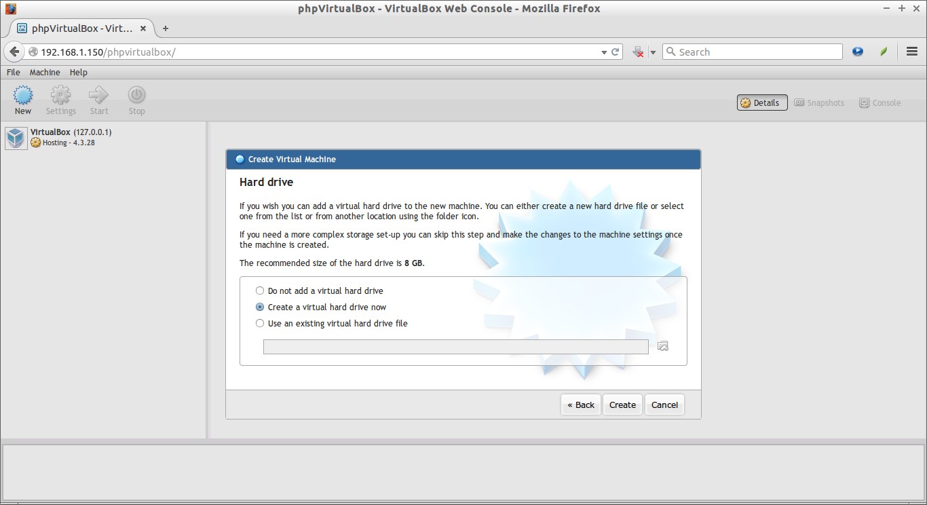
Task: Select 'Use an existing virtual hard drive file'
Action: (x=260, y=323)
